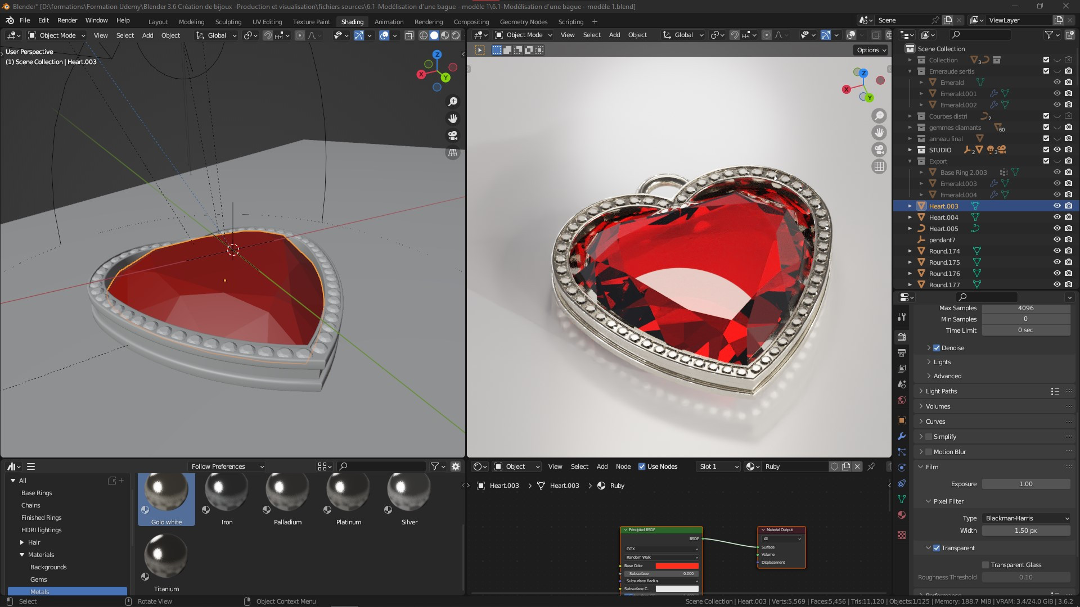Enable Simplify checkbox
The image size is (1080, 607).
tap(929, 437)
